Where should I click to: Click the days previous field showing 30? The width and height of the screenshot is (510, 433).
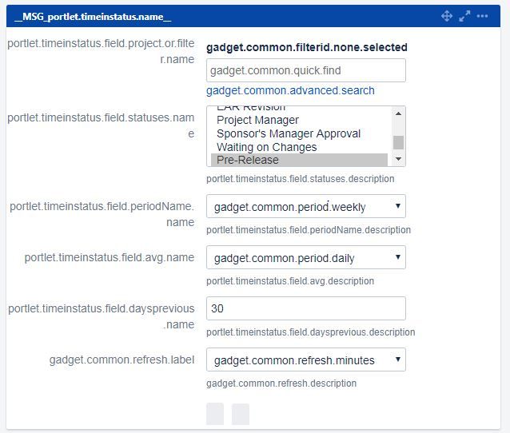point(305,308)
